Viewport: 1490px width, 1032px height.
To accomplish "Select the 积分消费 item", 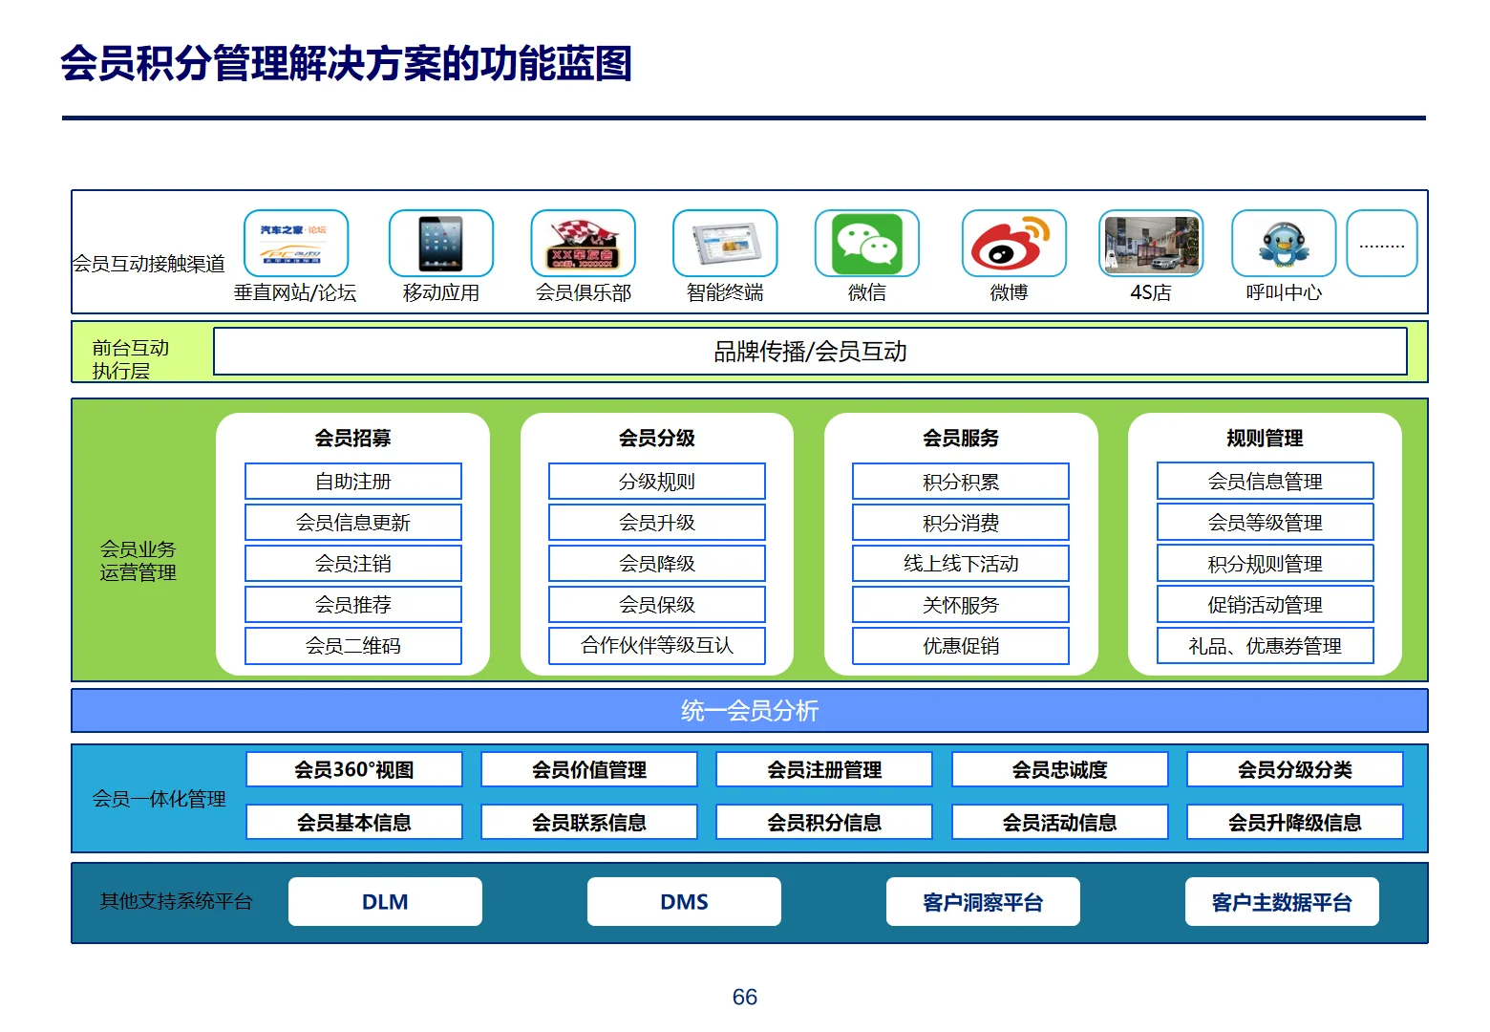I will click(959, 522).
